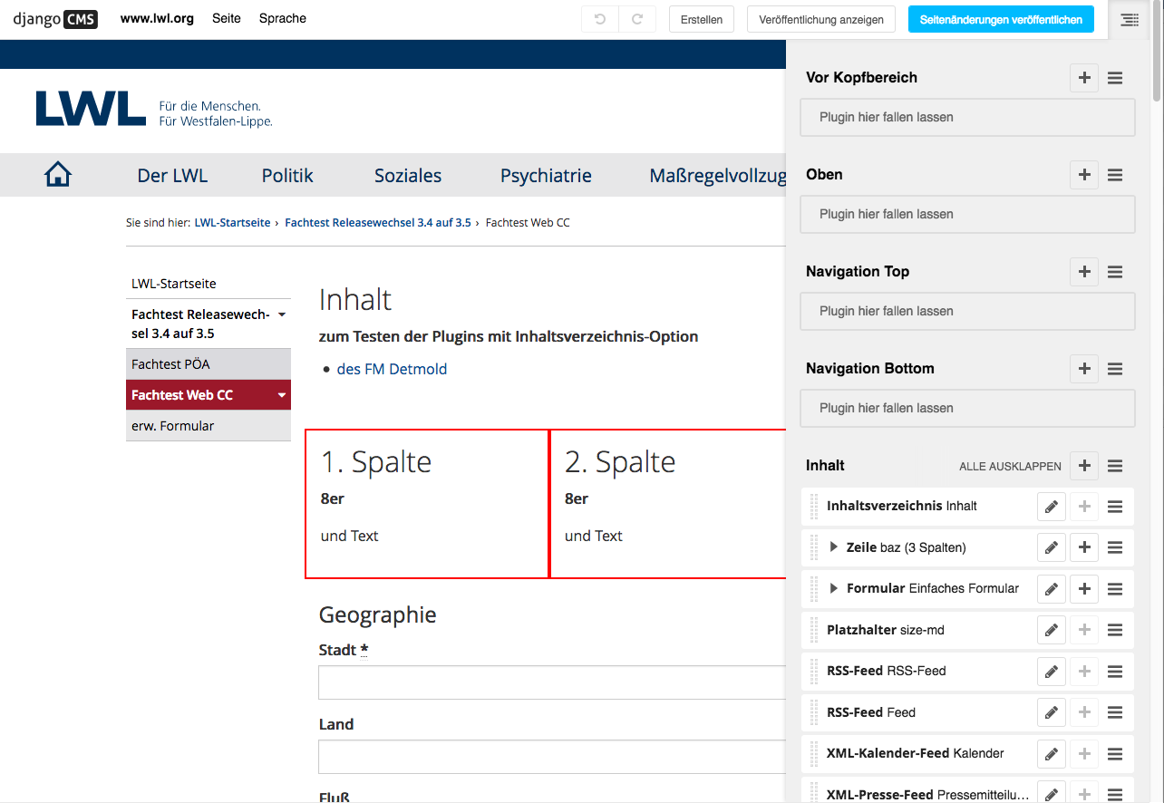Image resolution: width=1164 pixels, height=803 pixels.
Task: Select erw. Formular in sidebar
Action: pyautogui.click(x=209, y=426)
